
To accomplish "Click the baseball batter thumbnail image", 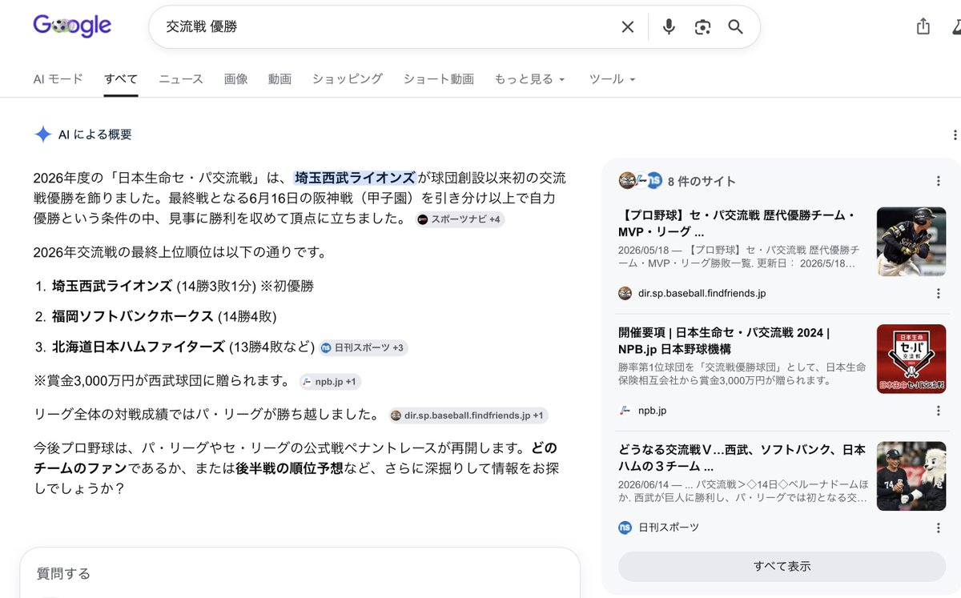I will (911, 242).
